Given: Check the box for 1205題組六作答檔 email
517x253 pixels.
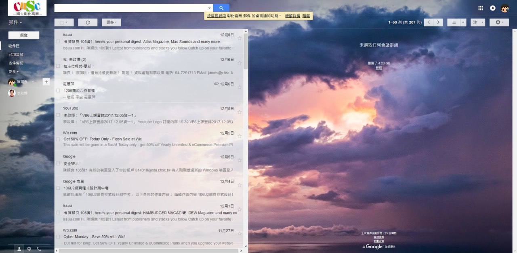Looking at the screenshot, I should [x=58, y=91].
